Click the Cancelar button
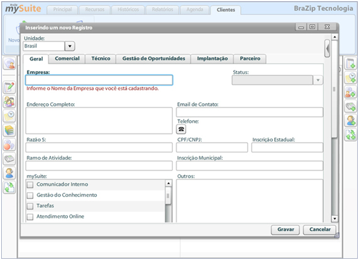 click(320, 230)
